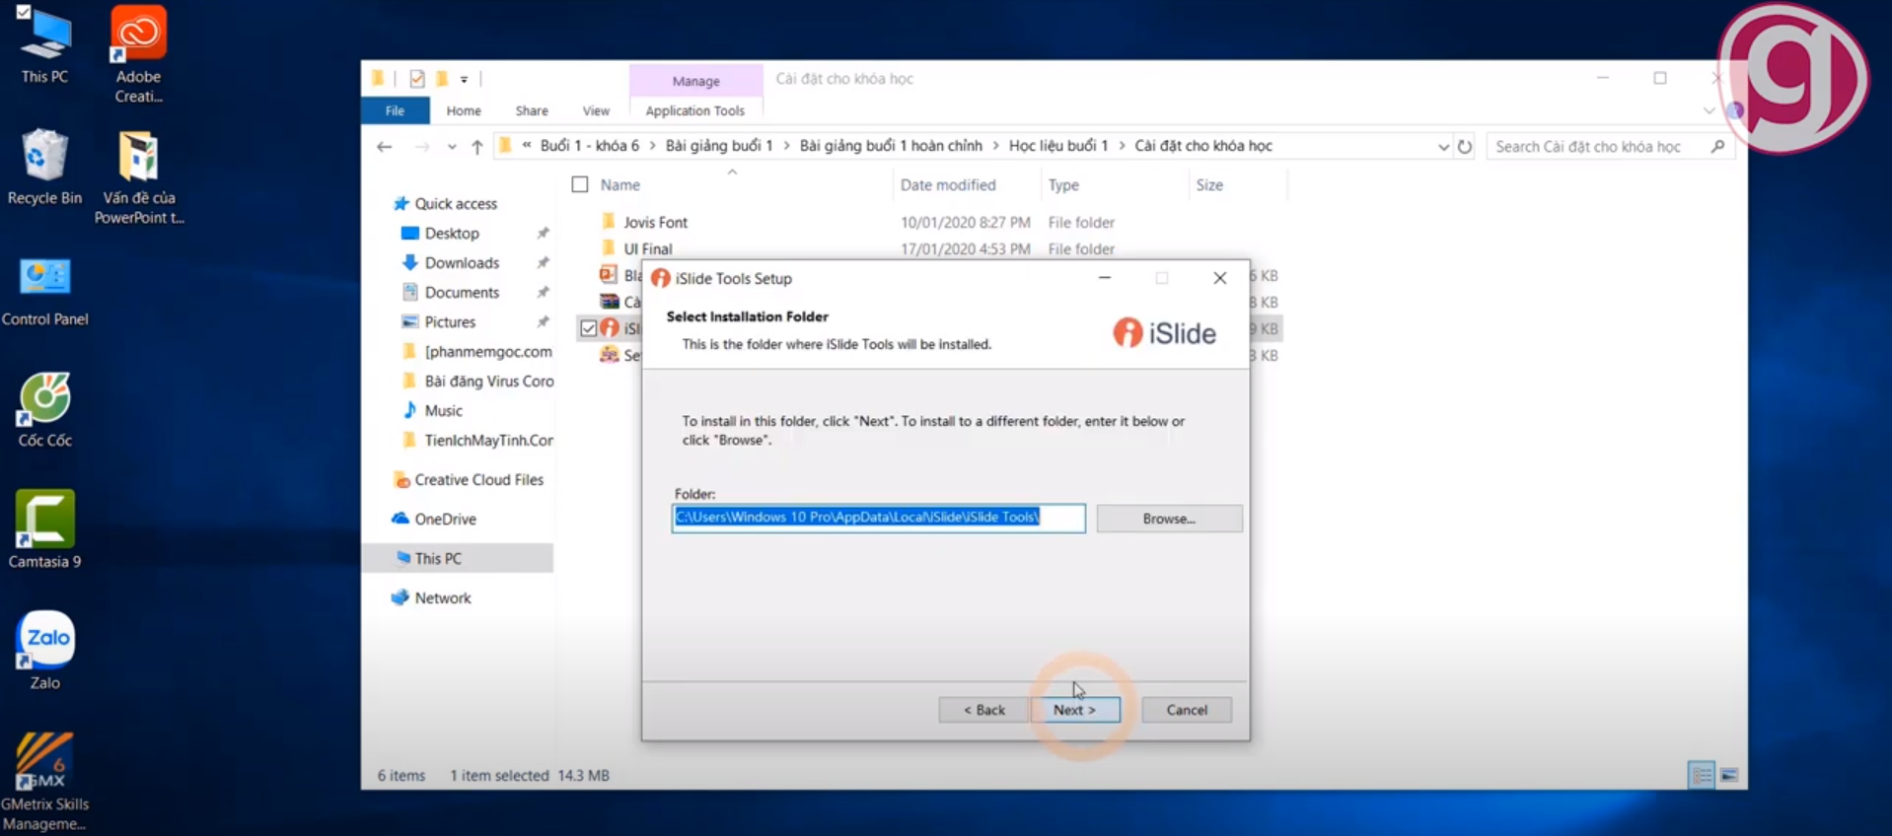Open GMetrix Skills Management shortcut
The image size is (1892, 836).
(x=44, y=782)
